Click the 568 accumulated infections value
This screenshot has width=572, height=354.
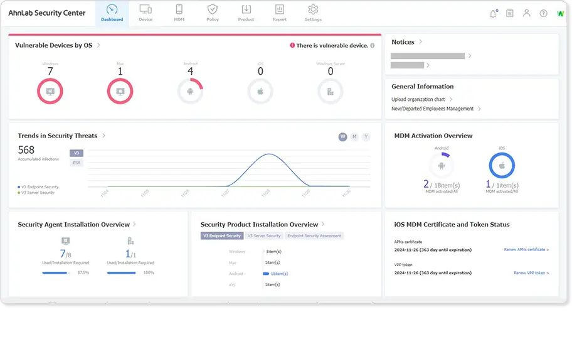[26, 150]
